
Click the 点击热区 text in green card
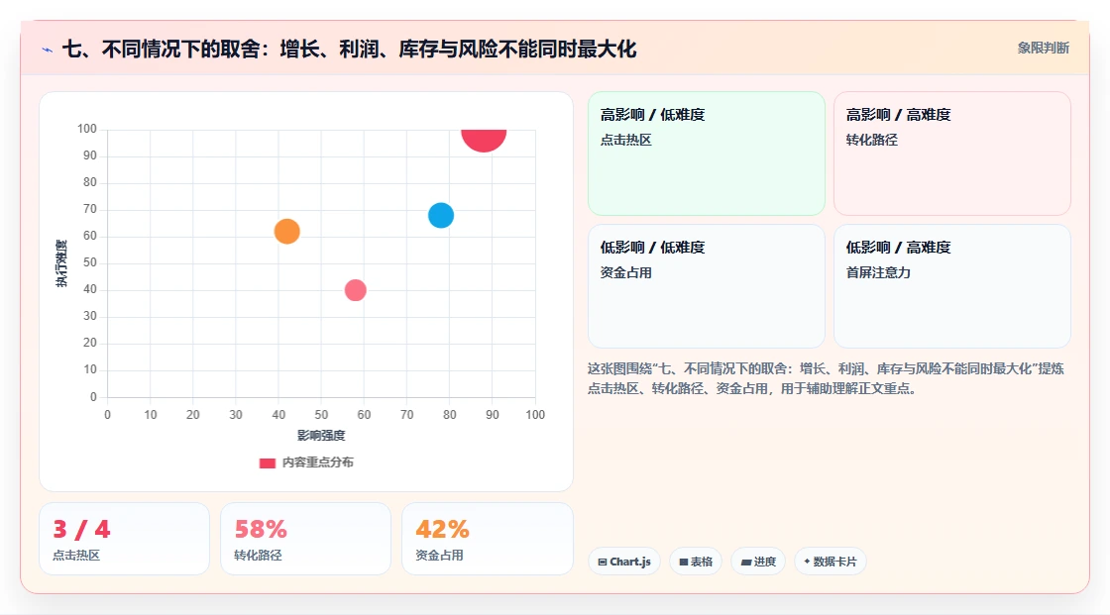[x=625, y=140]
